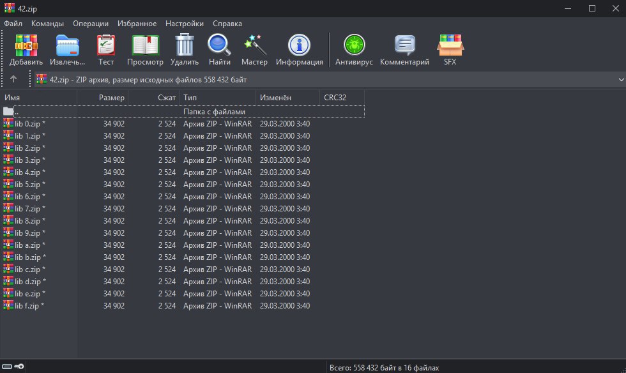Click the archive icon of lib f.zip
The image size is (626, 373).
click(8, 305)
